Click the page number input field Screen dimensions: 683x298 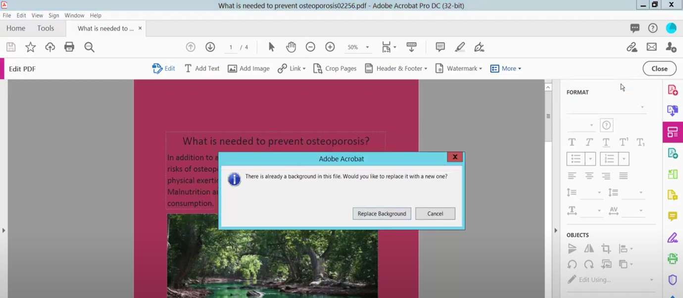(231, 47)
